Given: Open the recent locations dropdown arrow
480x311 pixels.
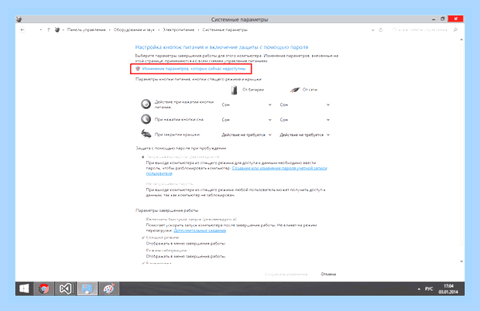Looking at the screenshot, I should click(41, 30).
